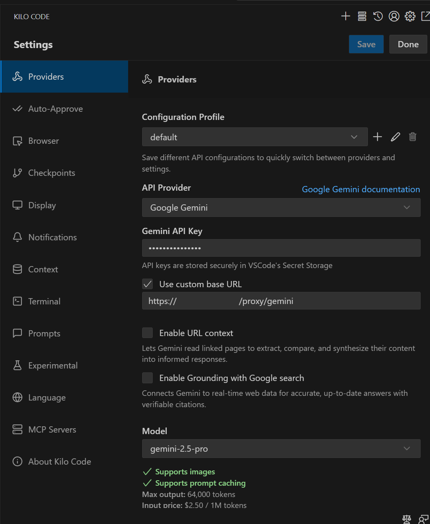Open the task history clock icon

378,16
